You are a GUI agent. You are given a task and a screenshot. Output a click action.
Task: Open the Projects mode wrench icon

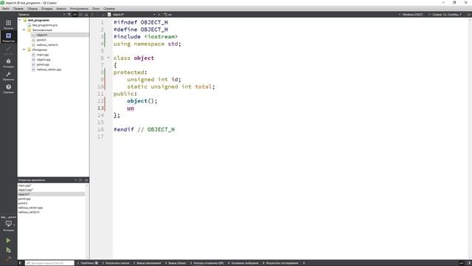[x=8, y=74]
